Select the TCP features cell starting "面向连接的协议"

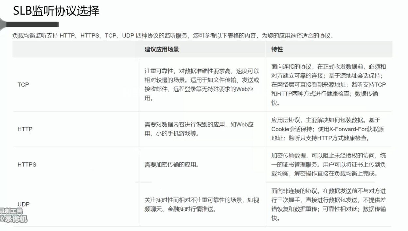(x=328, y=84)
